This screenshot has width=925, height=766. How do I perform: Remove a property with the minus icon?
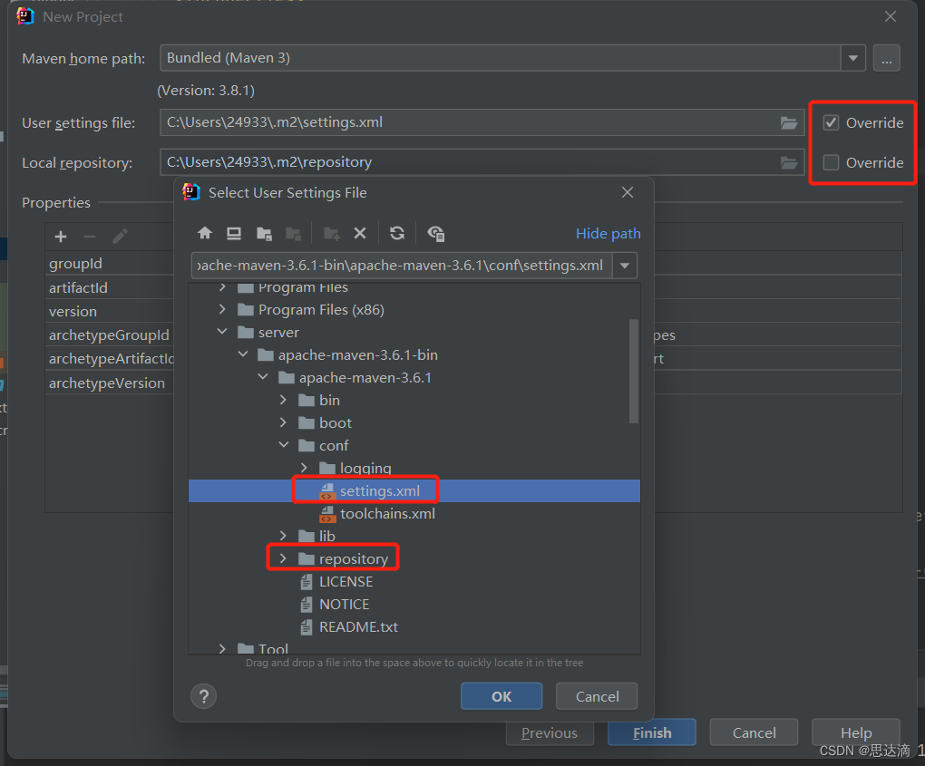pos(90,237)
